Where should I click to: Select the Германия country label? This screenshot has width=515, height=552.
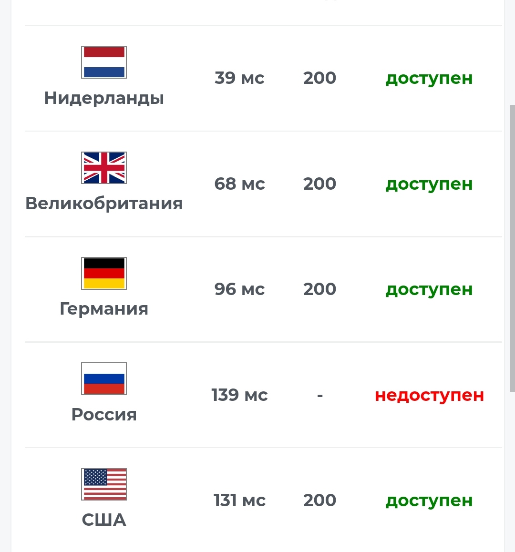tap(104, 309)
